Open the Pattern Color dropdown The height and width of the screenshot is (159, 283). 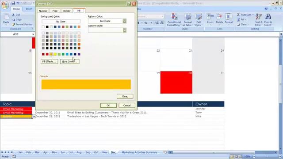[125, 21]
